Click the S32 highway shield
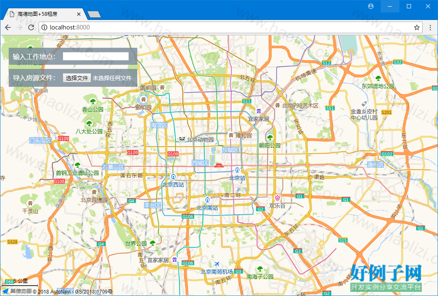 (x=397, y=62)
